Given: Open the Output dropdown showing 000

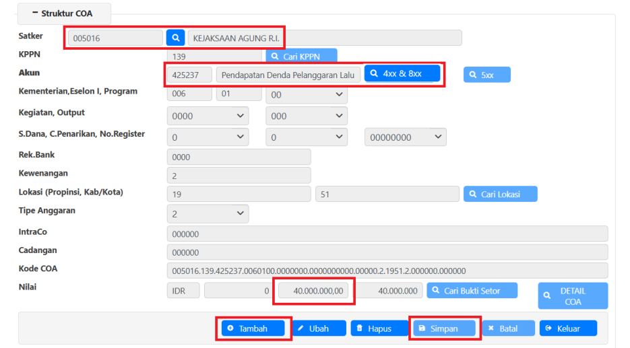Looking at the screenshot, I should coord(307,116).
